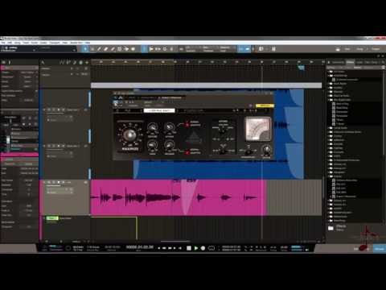The width and height of the screenshot is (386, 290).
Task: Click the Stop button in the transport
Action: pos(189,248)
